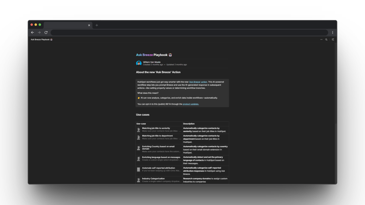Screen dimensions: 365x205
Task: Open the browser three-dot menu
Action: click(332, 32)
